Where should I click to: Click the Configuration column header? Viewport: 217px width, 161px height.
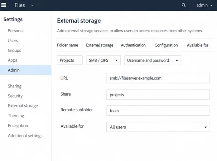(x=166, y=45)
